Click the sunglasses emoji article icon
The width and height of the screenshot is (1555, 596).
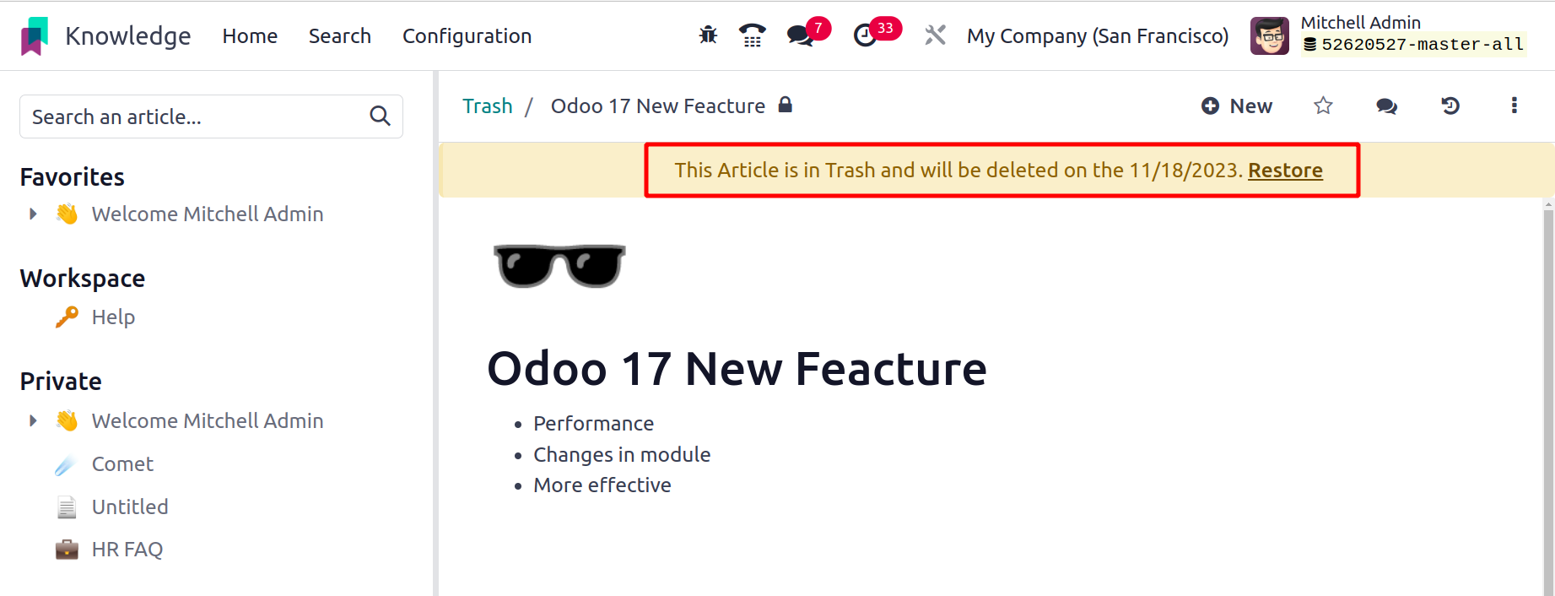[559, 266]
